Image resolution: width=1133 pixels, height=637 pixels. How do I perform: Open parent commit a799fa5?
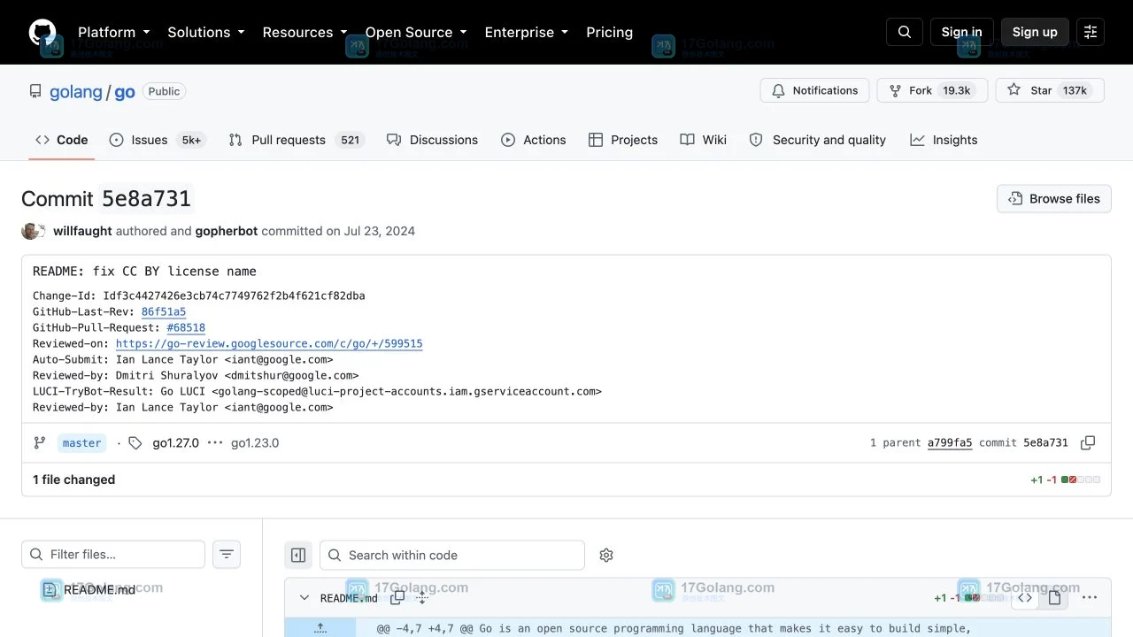pos(950,442)
